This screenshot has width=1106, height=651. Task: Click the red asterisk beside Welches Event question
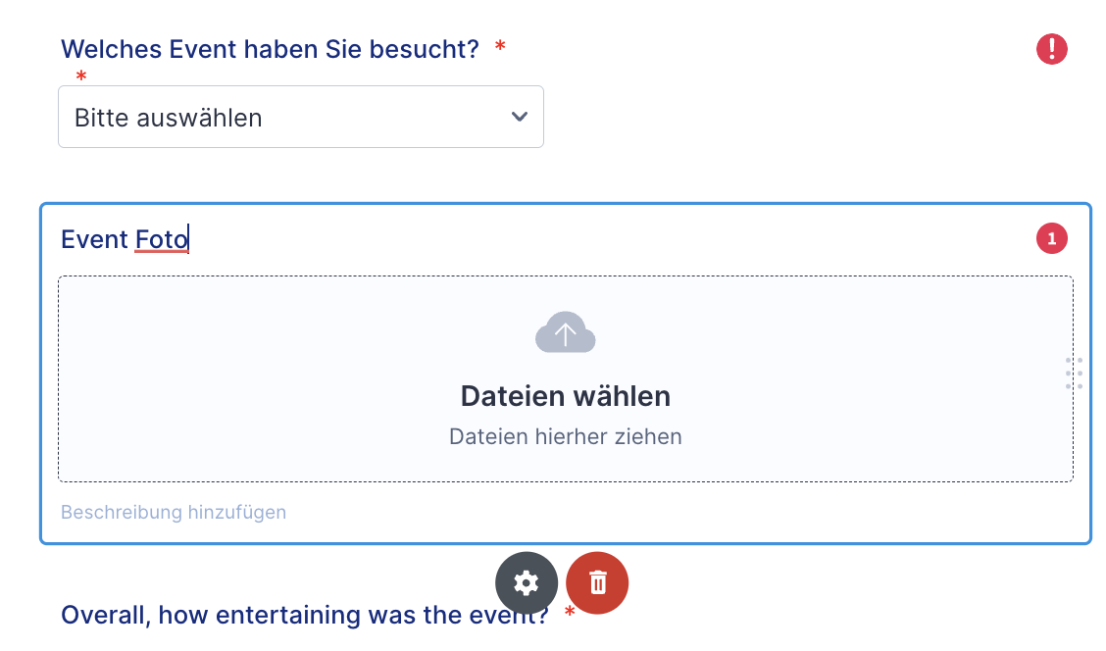point(500,47)
